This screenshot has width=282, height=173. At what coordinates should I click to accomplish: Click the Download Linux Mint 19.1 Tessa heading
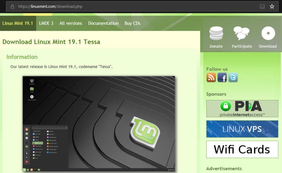pos(51,42)
